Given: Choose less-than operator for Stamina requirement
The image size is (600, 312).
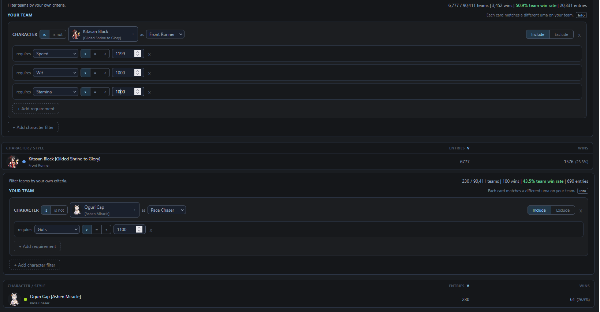Looking at the screenshot, I should pos(105,92).
